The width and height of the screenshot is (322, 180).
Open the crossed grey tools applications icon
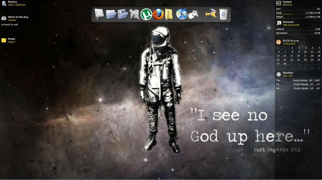pos(134,14)
